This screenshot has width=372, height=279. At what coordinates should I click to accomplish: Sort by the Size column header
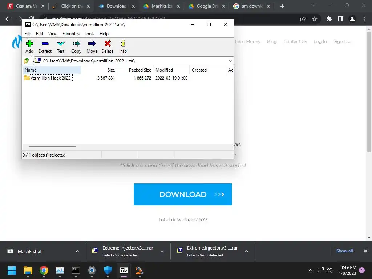[x=98, y=70]
